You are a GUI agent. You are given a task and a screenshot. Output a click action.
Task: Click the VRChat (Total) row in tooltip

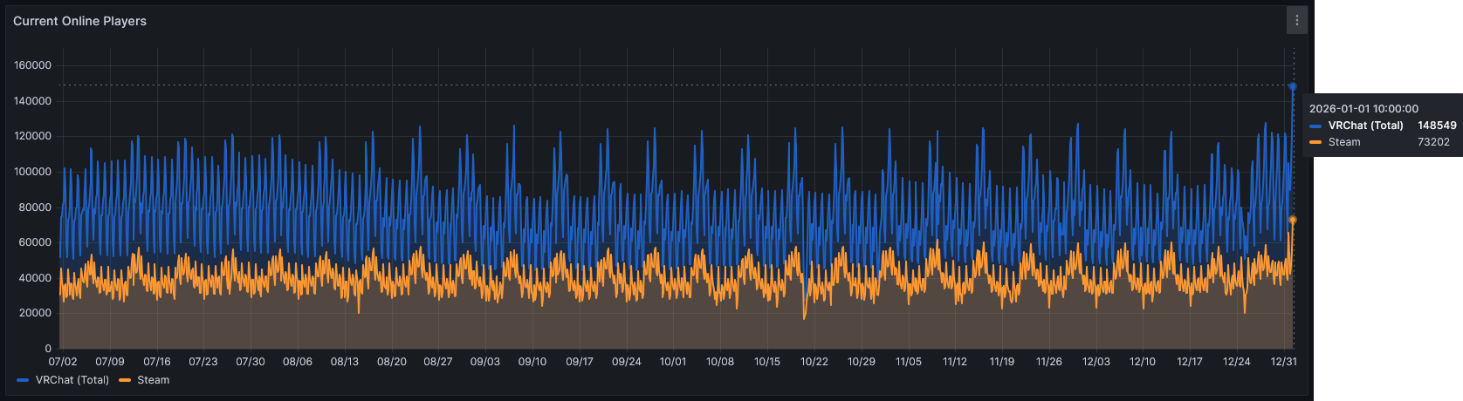pyautogui.click(x=1365, y=126)
